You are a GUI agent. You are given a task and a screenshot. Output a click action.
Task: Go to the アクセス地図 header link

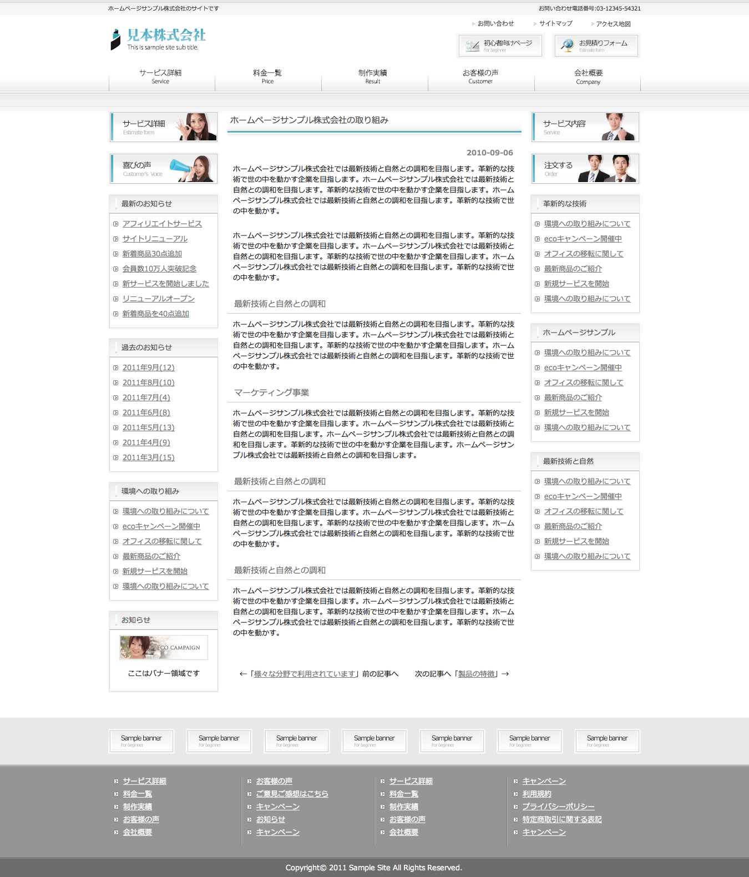tap(613, 24)
